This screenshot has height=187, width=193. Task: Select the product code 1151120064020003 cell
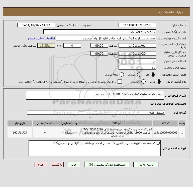[x=165, y=133]
